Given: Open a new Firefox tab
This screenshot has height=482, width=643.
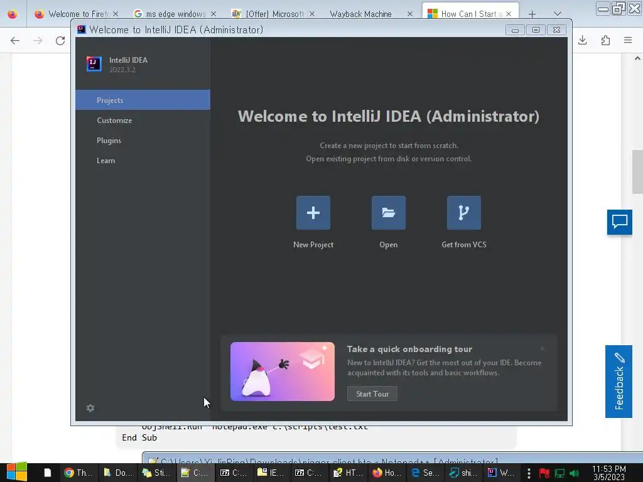Looking at the screenshot, I should pos(532,14).
